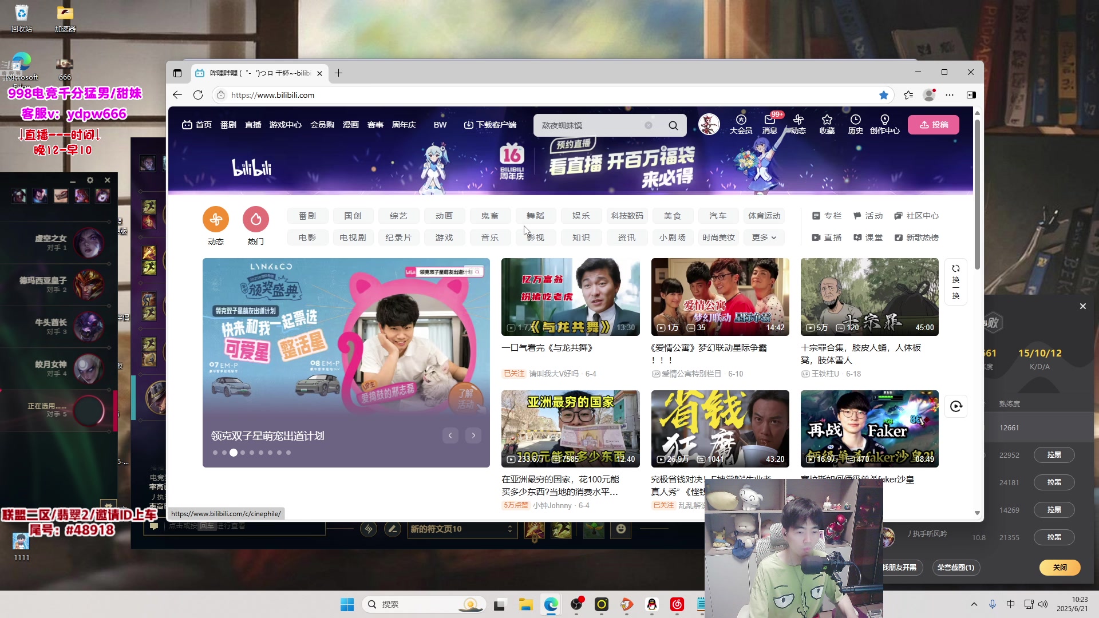Image resolution: width=1099 pixels, height=618 pixels.
Task: Select the 游戏 category tag
Action: pos(444,237)
